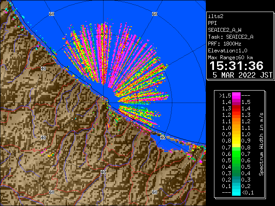Image resolution: width=275 pixels, height=206 pixels.
Task: Click the ">1.5" legend label
Action: tap(225, 96)
